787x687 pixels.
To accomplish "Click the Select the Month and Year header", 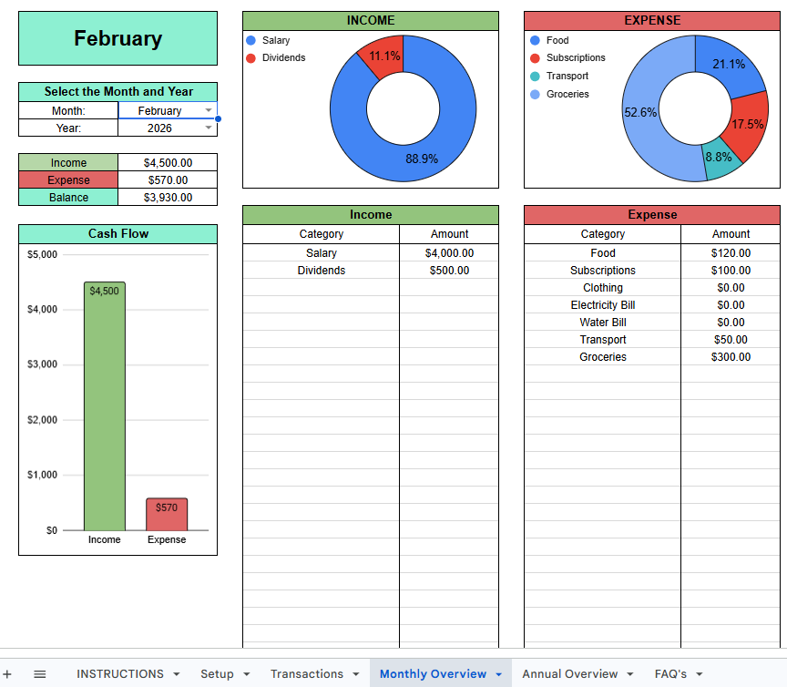I will coord(118,91).
